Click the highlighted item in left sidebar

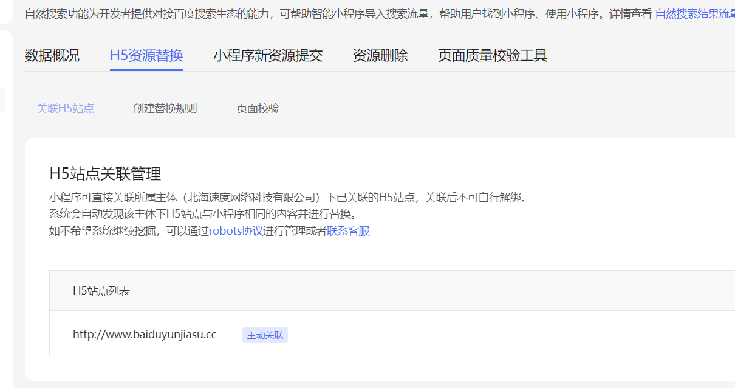[2, 99]
